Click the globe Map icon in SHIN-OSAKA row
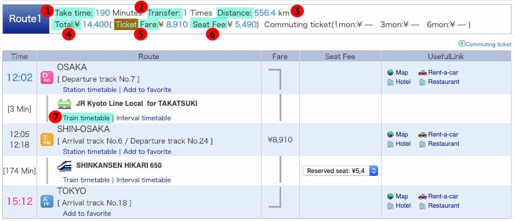This screenshot has height=221, width=515. click(390, 135)
